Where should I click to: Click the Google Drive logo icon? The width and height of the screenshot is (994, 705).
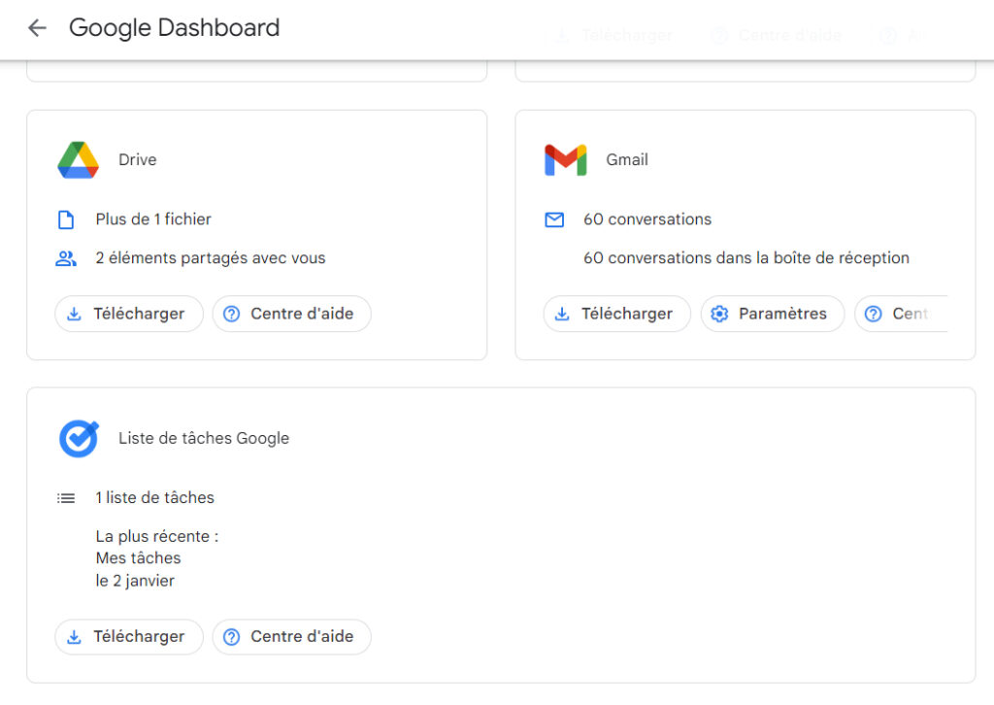pos(78,160)
